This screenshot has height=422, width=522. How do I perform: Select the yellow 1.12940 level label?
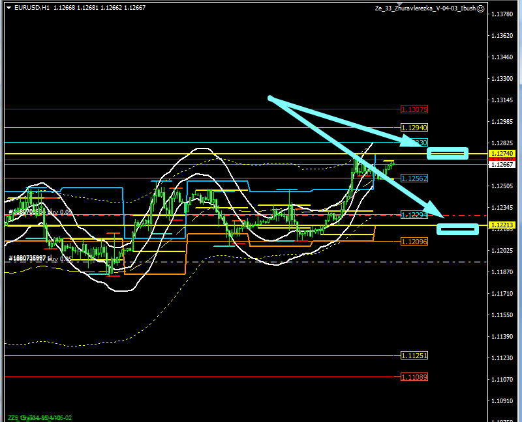point(414,128)
